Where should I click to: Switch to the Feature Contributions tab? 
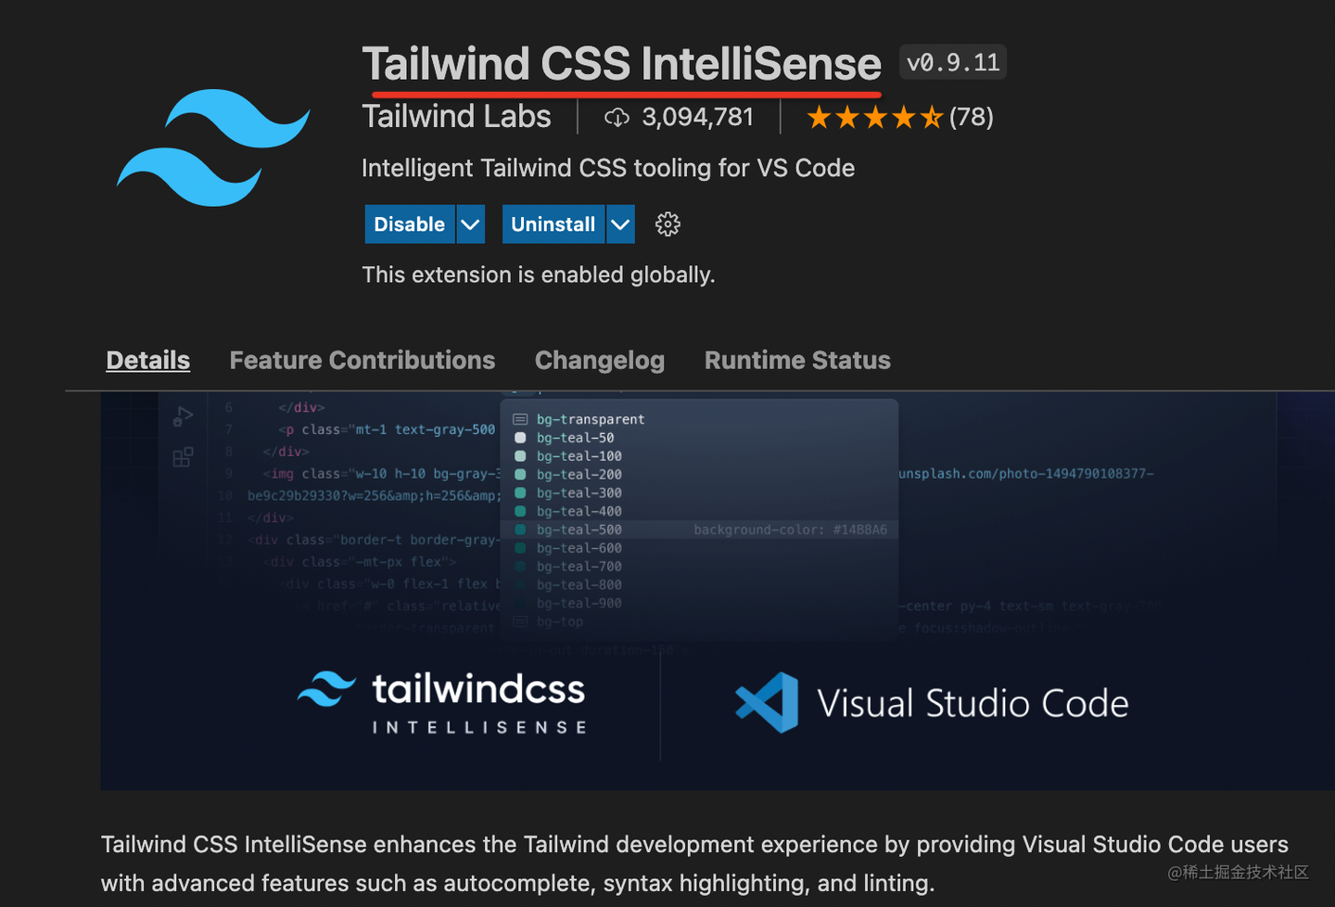362,360
